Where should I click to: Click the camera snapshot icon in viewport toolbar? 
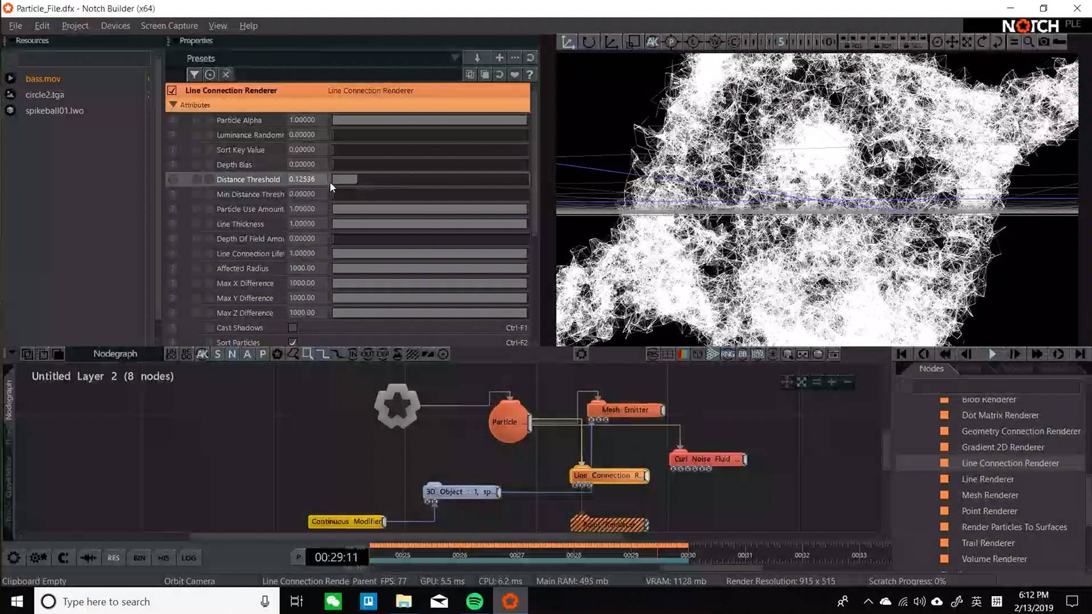click(x=1044, y=42)
